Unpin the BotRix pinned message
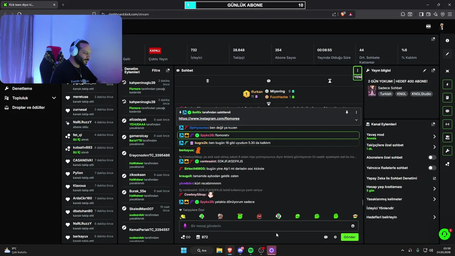The width and height of the screenshot is (455, 256). point(347,112)
